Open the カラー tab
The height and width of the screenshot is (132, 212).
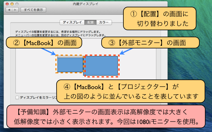[104, 22]
